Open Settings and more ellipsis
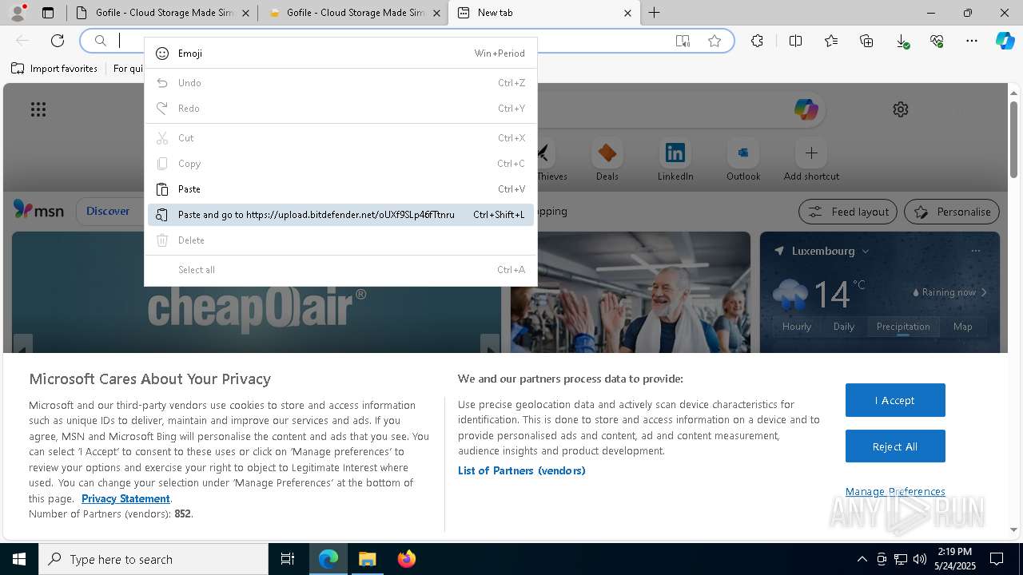 click(972, 41)
